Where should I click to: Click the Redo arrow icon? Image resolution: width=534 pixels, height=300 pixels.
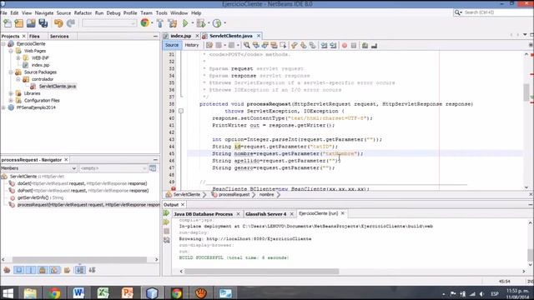point(70,23)
